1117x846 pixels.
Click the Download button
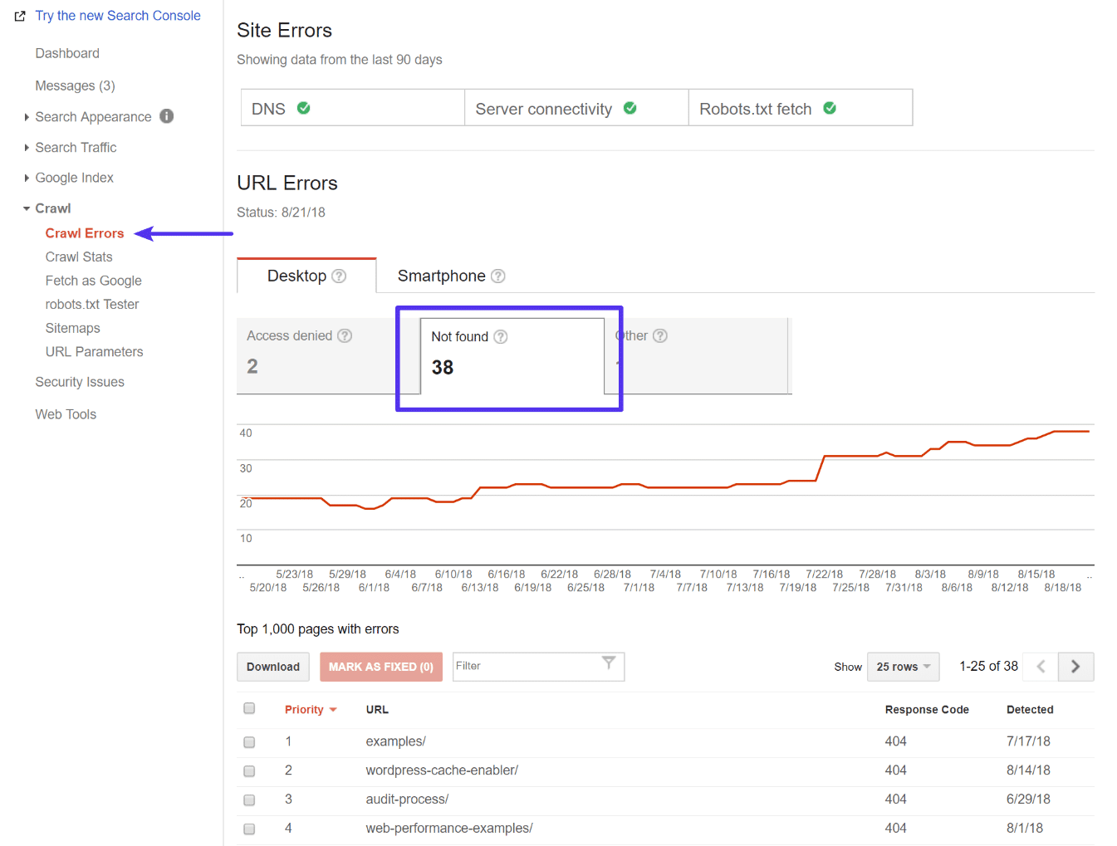(272, 666)
